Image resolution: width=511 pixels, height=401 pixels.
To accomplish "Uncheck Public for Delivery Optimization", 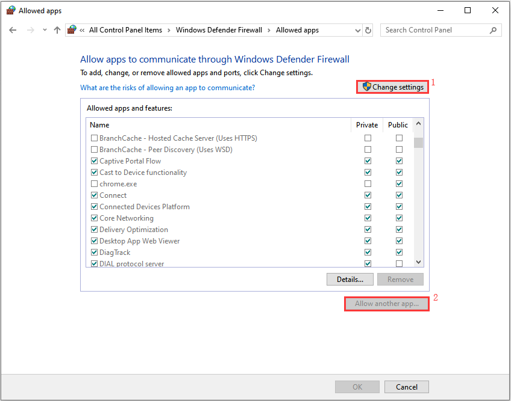I will pos(399,229).
